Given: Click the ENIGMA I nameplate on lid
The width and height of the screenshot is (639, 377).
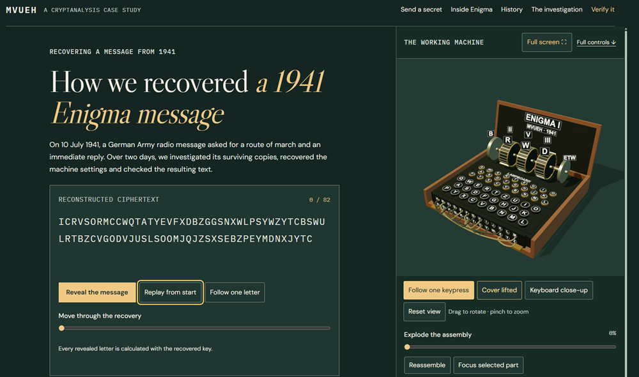Looking at the screenshot, I should [x=543, y=121].
